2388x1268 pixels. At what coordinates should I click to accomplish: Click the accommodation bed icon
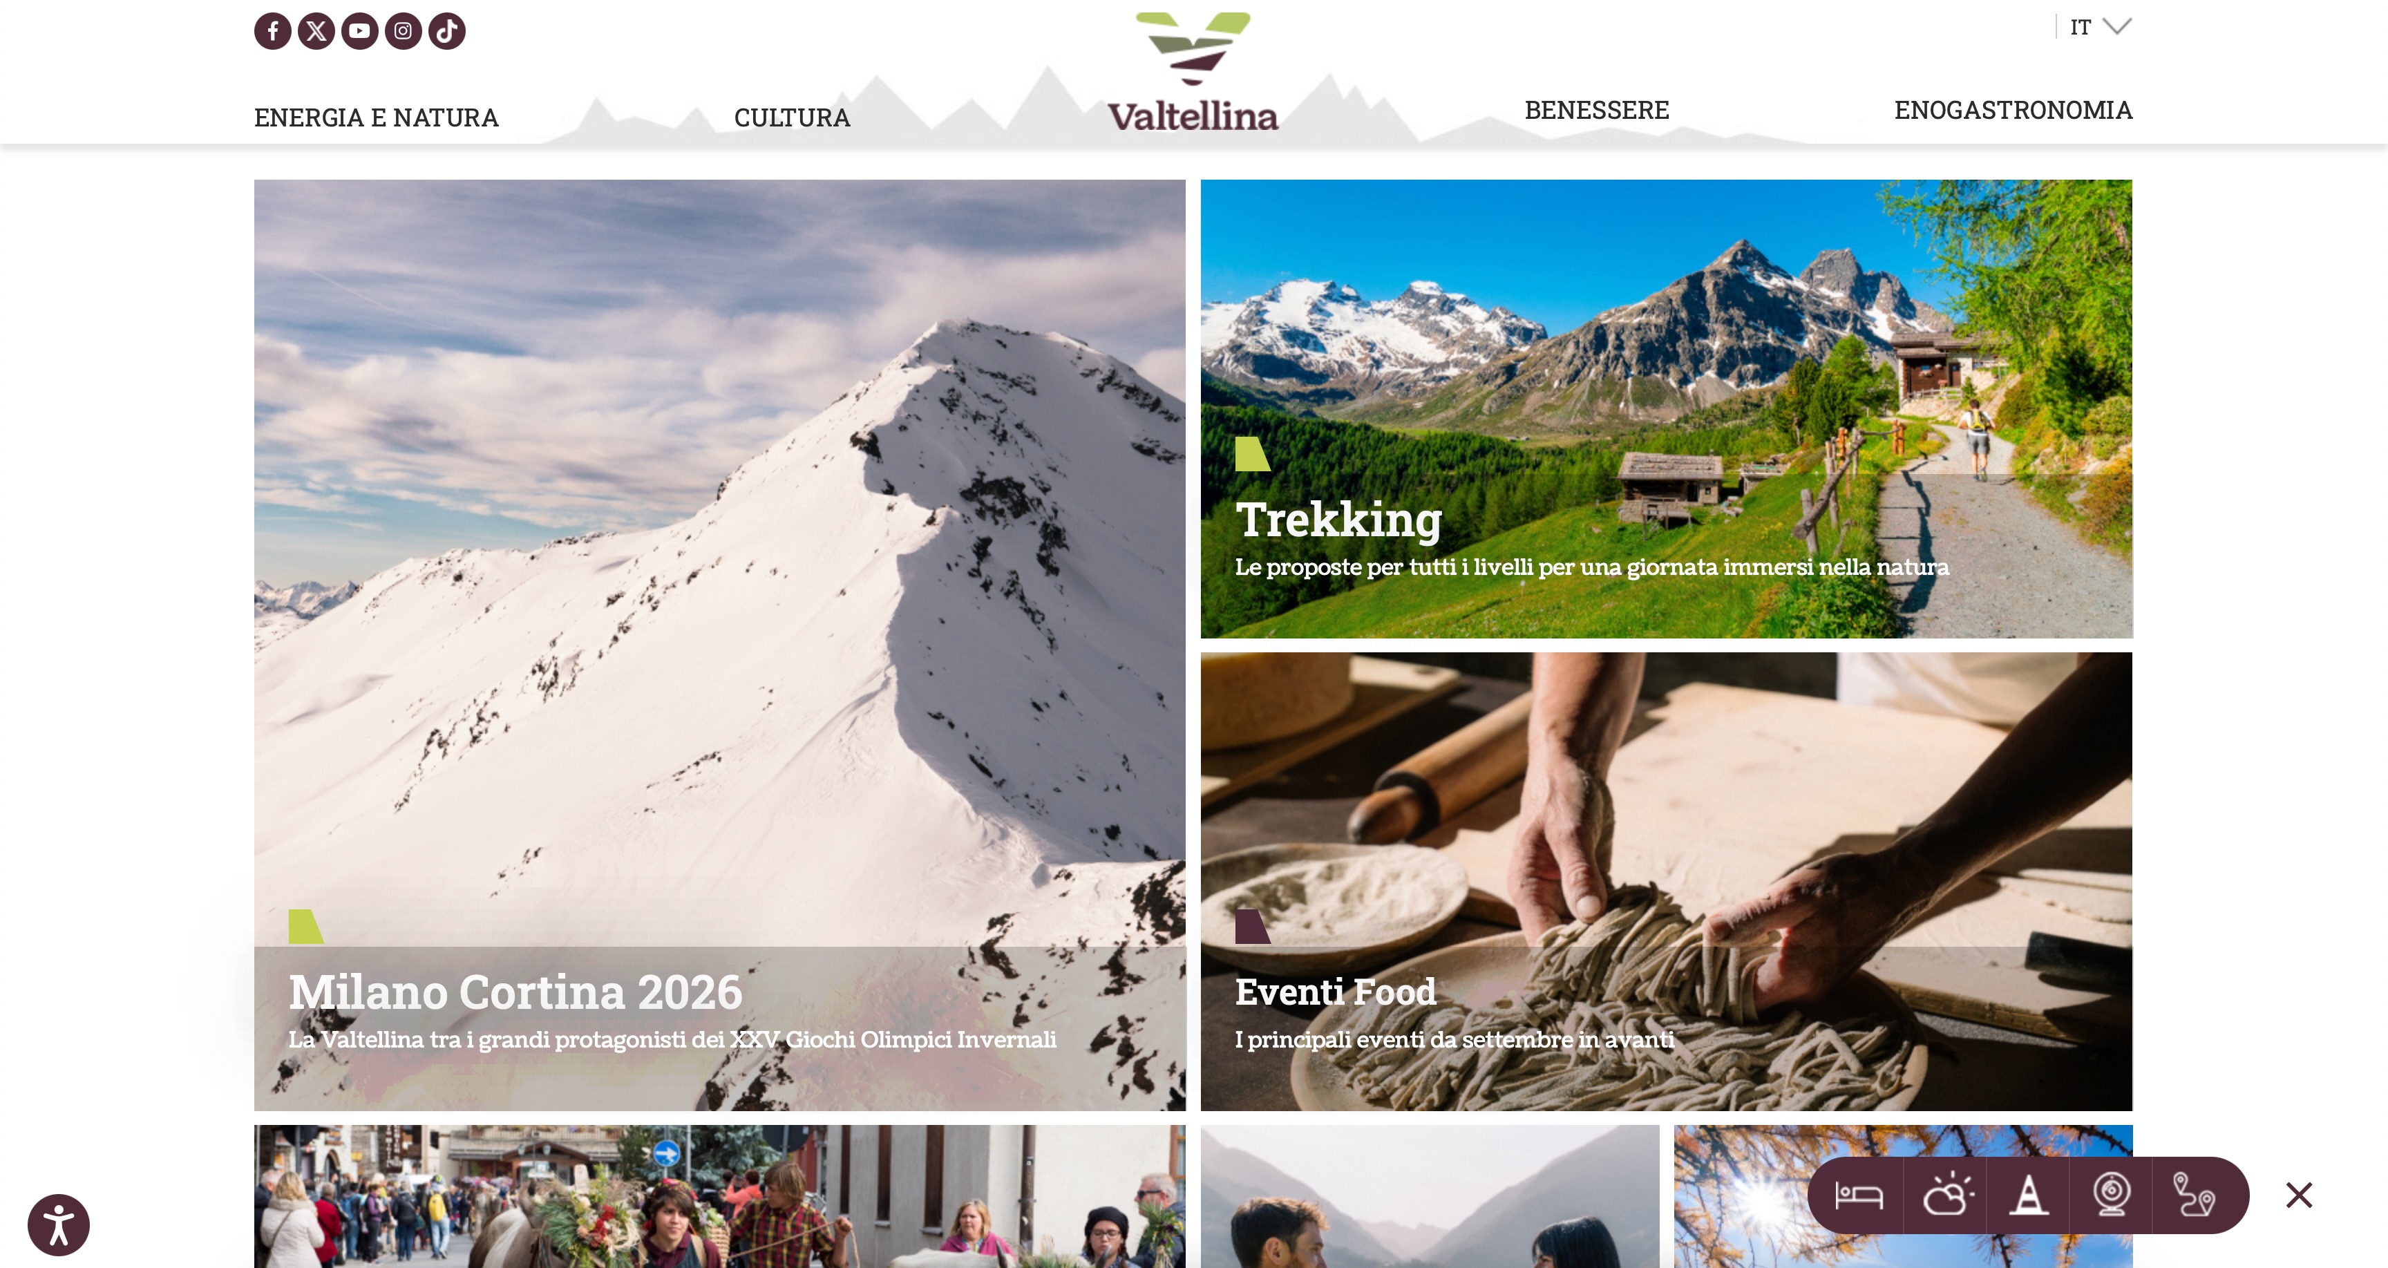coord(1859,1195)
